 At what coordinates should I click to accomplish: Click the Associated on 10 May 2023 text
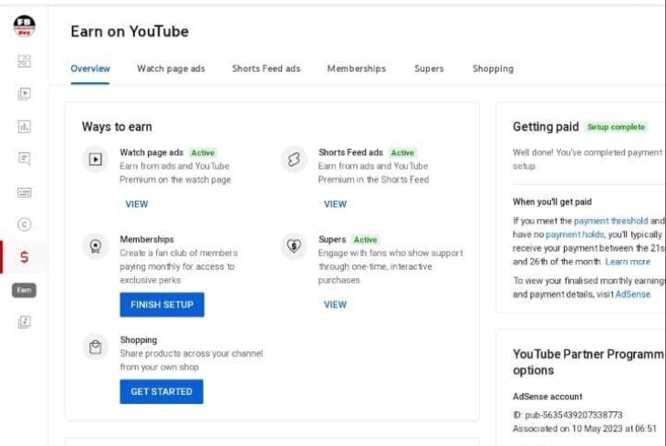point(585,429)
